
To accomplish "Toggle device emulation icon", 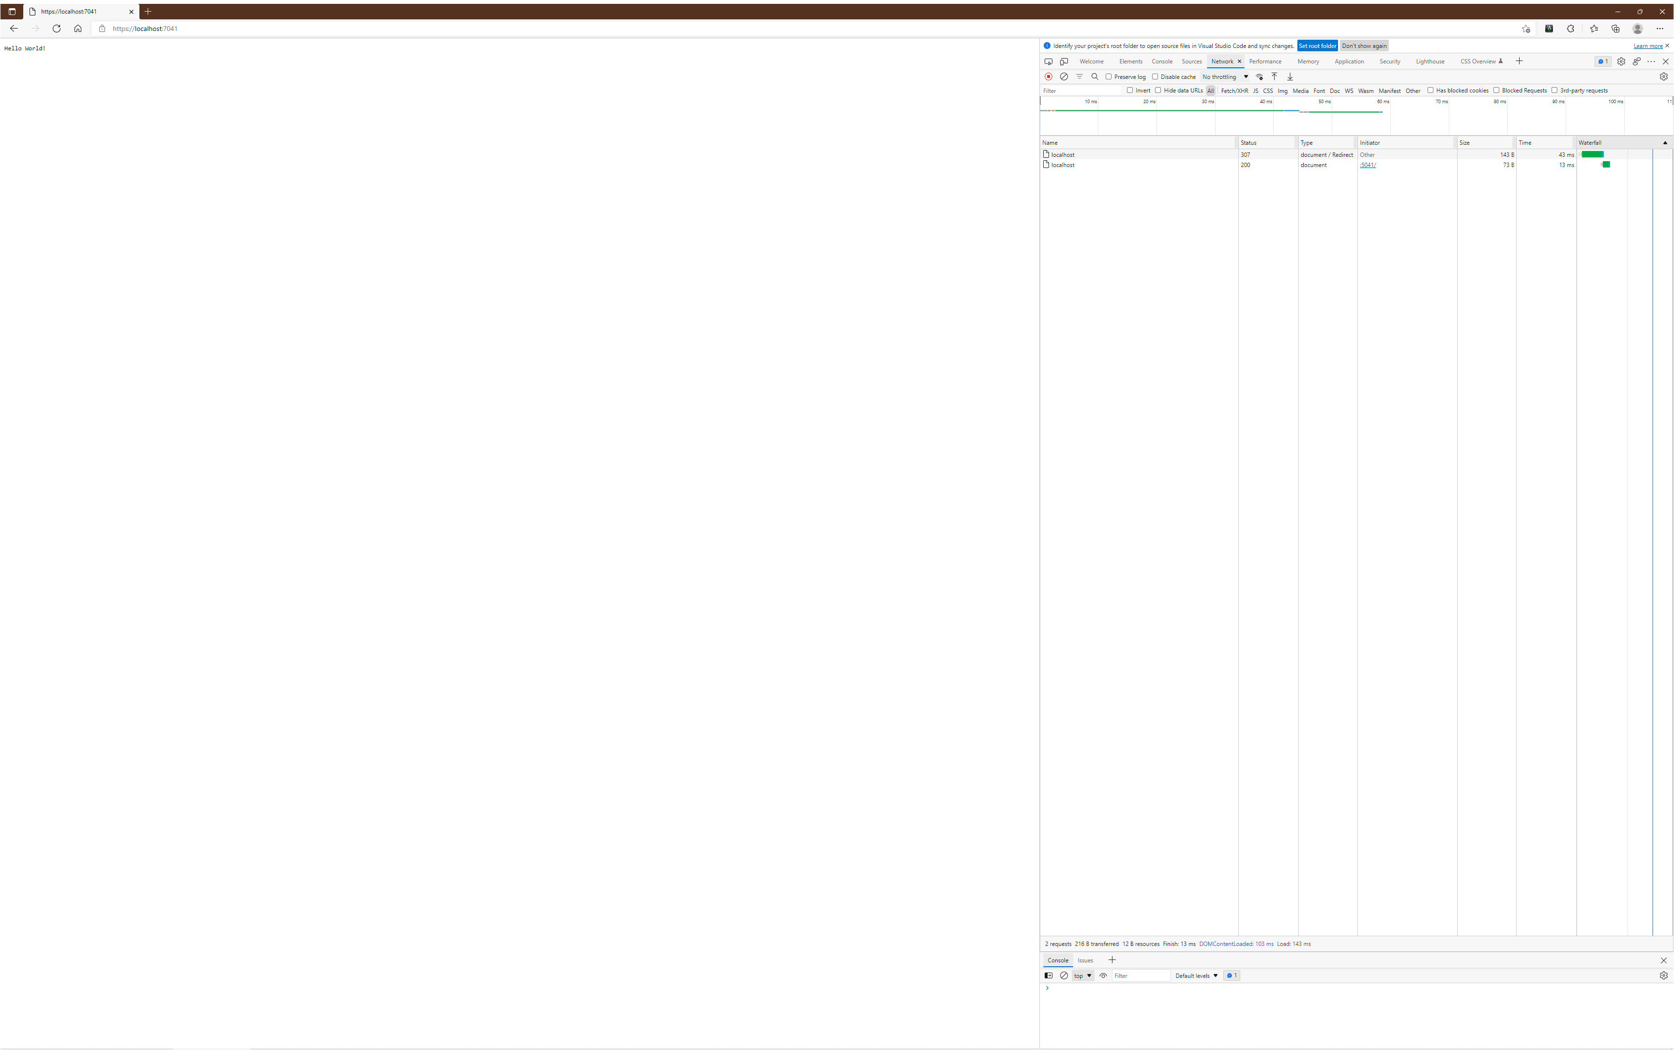I will pos(1064,61).
